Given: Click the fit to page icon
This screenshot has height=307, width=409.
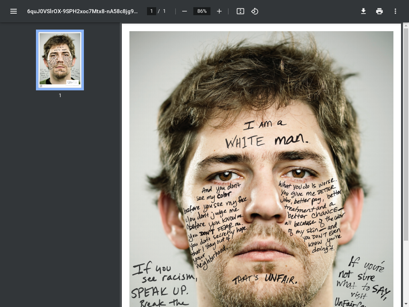Looking at the screenshot, I should tap(240, 11).
